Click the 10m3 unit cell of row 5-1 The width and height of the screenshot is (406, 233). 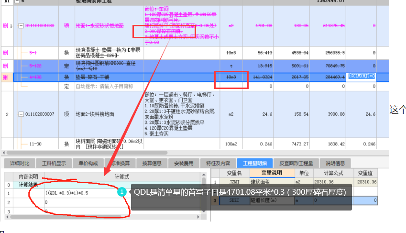pyautogui.click(x=231, y=53)
